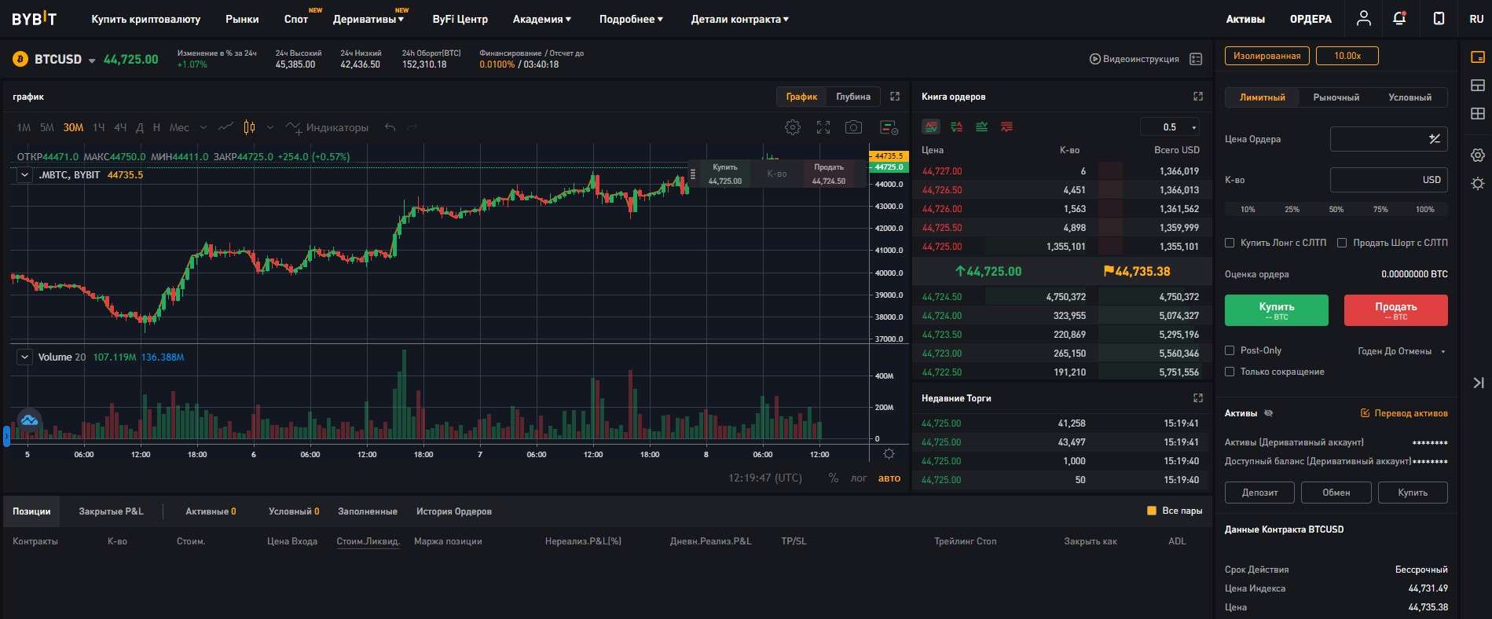
Task: Open the video instruction link
Action: click(x=1135, y=59)
